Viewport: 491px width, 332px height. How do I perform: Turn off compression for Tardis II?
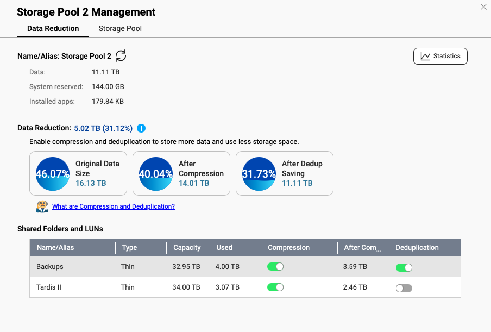(275, 287)
